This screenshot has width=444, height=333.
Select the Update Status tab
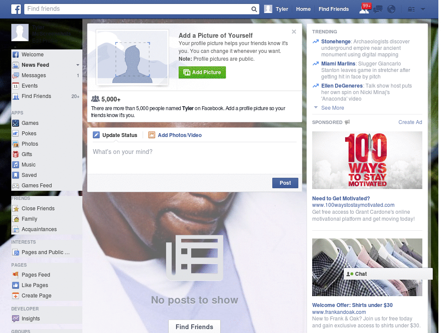[115, 135]
